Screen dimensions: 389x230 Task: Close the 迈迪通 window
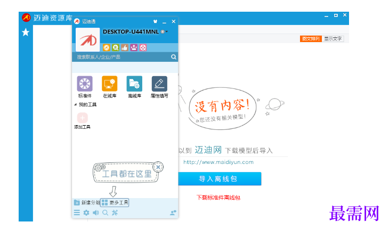click(174, 21)
